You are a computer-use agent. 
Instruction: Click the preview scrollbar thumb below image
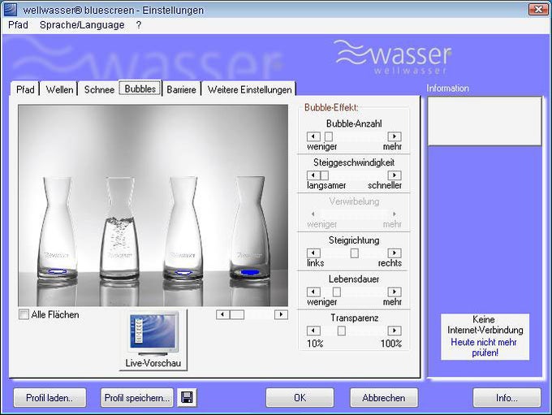(x=237, y=314)
